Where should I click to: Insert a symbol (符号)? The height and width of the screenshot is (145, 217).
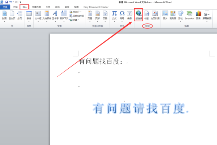(x=122, y=16)
